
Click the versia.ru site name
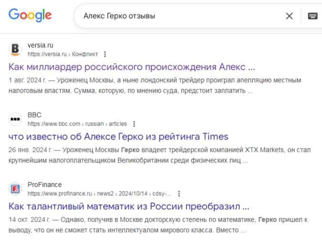click(41, 45)
